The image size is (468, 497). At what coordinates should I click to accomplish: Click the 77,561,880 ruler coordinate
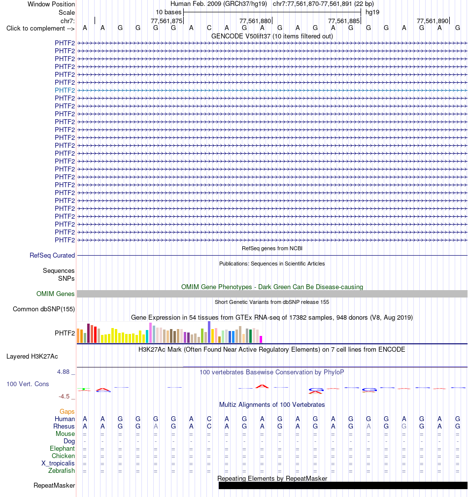pyautogui.click(x=255, y=21)
